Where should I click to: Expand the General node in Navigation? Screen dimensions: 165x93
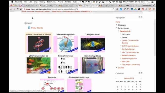(x=120, y=37)
